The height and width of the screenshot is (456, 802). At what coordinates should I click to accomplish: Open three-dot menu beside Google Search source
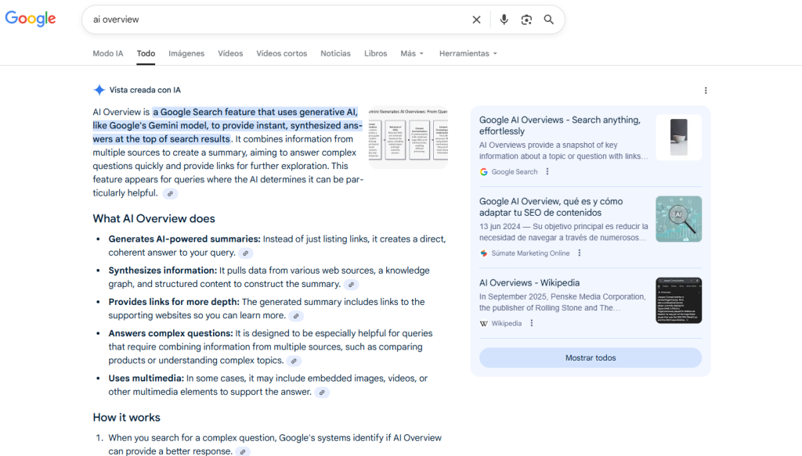click(547, 172)
